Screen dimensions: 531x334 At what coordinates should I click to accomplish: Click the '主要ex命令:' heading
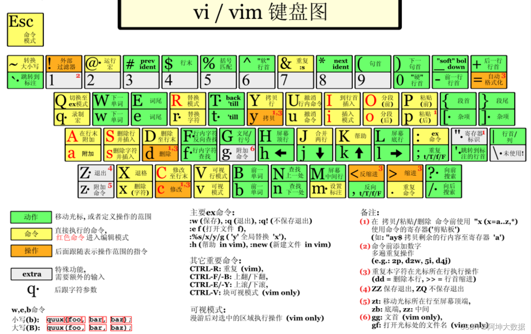tap(212, 212)
